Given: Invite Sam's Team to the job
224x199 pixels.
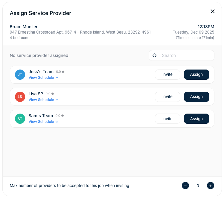Looking at the screenshot, I should point(167,119).
